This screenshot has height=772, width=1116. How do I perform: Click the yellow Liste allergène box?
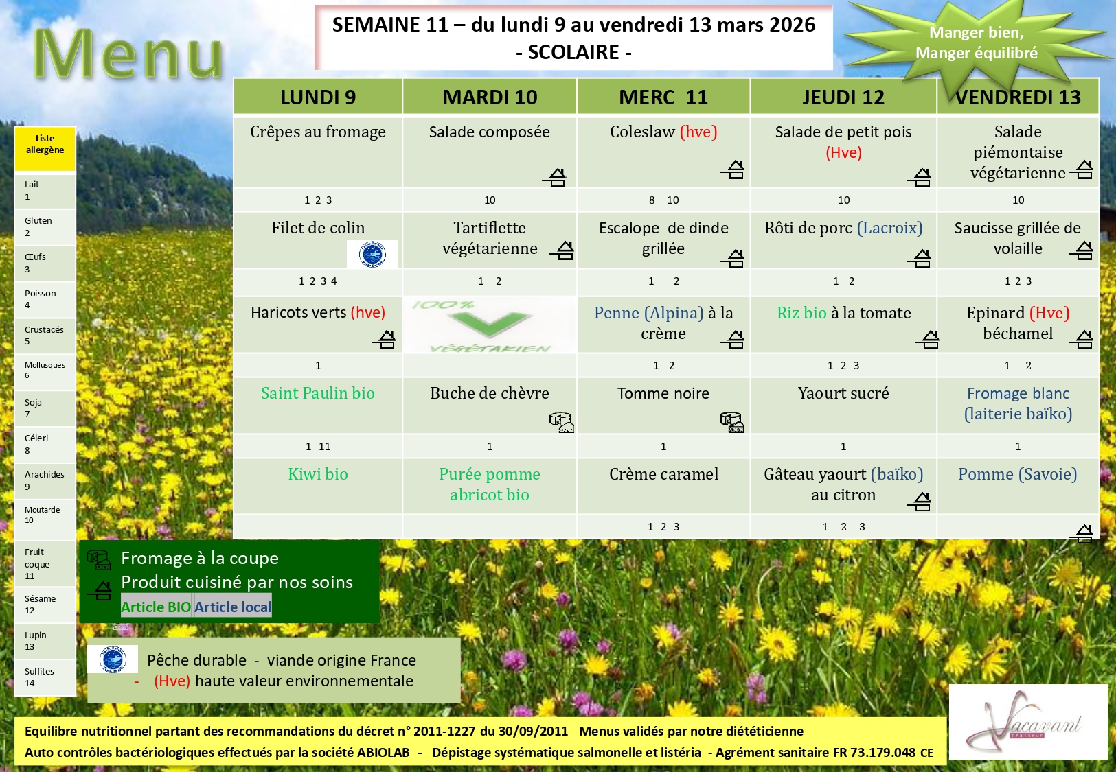[x=45, y=149]
